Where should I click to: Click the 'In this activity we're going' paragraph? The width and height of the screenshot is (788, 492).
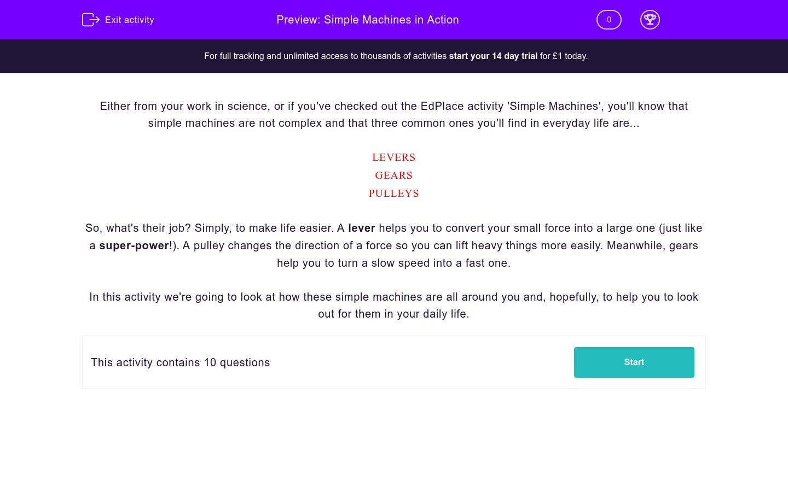[x=393, y=297]
